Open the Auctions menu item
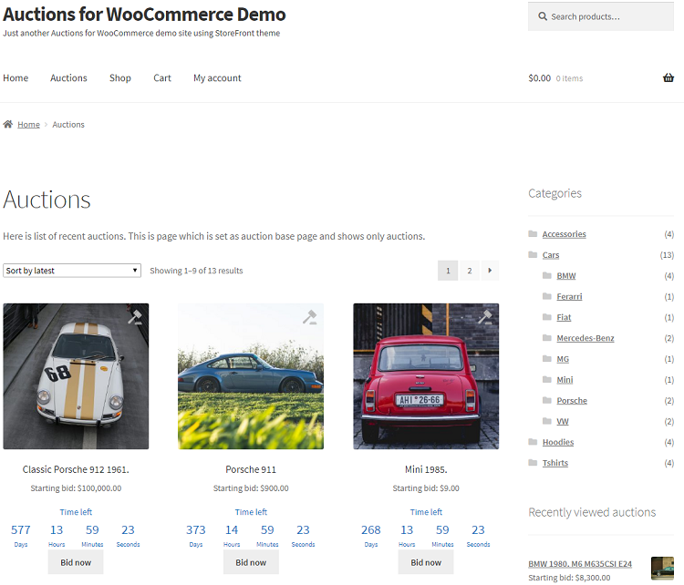Image resolution: width=684 pixels, height=585 pixels. (x=68, y=78)
